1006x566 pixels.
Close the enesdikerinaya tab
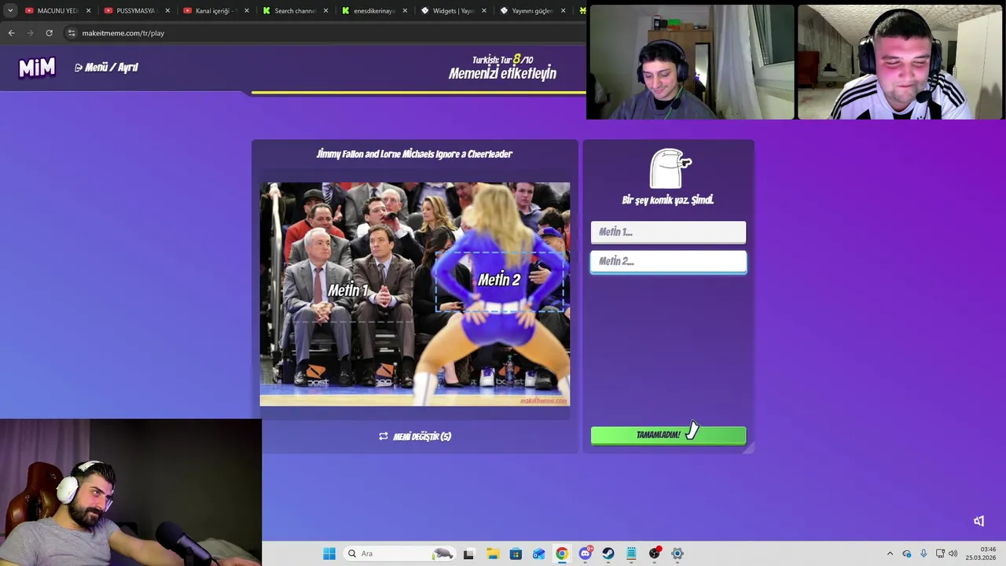pyautogui.click(x=406, y=11)
